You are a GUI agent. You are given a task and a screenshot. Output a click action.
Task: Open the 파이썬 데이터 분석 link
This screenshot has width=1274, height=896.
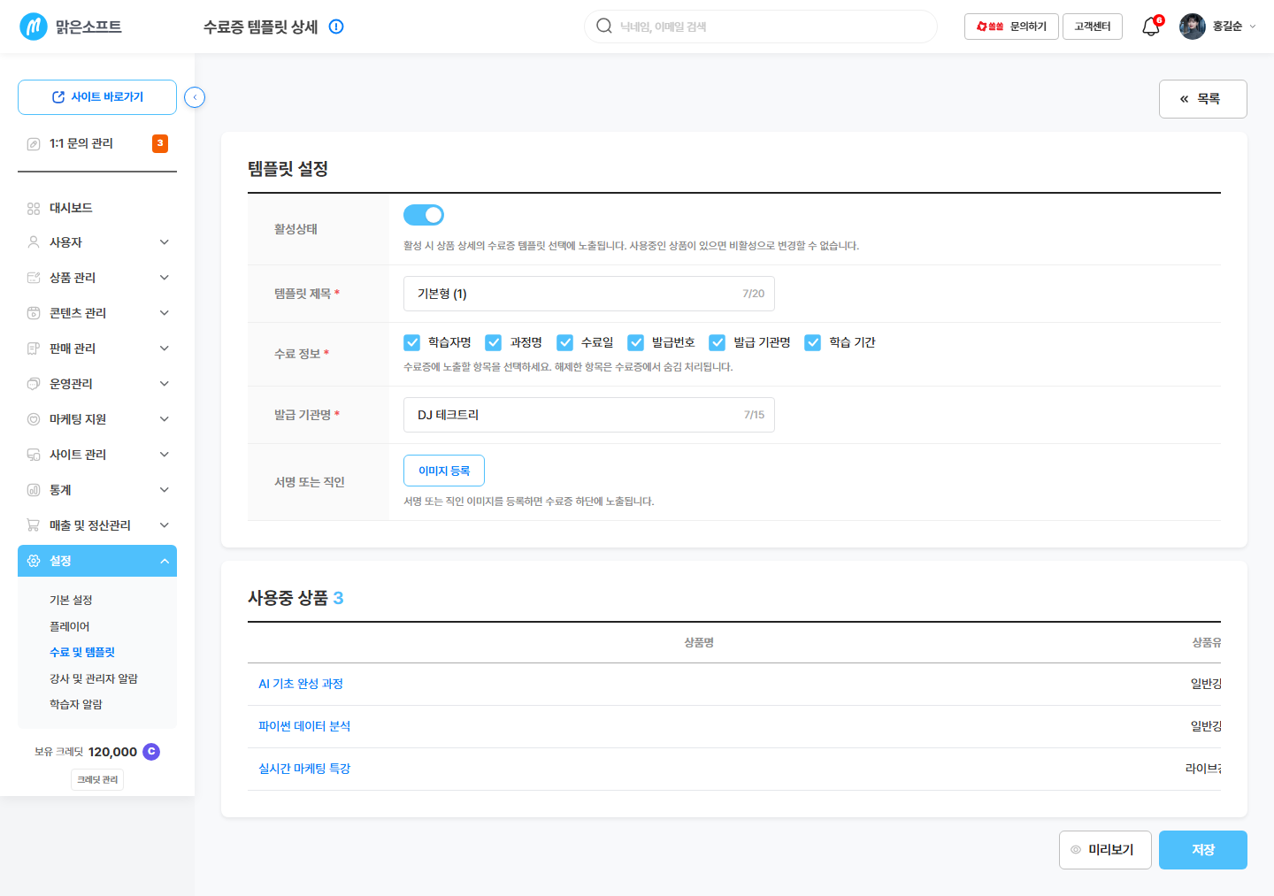point(304,726)
